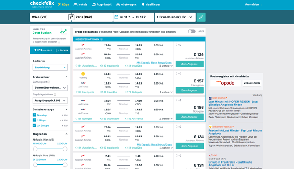Bookmark the €134 17:20 / 10:00 Austrian flight

[x=176, y=45]
